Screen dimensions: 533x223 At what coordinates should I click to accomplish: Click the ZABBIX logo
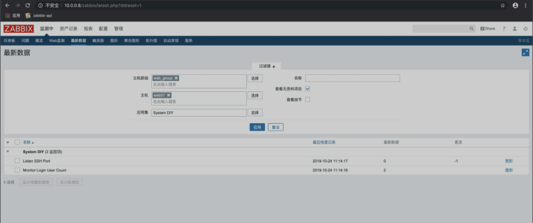[19, 29]
